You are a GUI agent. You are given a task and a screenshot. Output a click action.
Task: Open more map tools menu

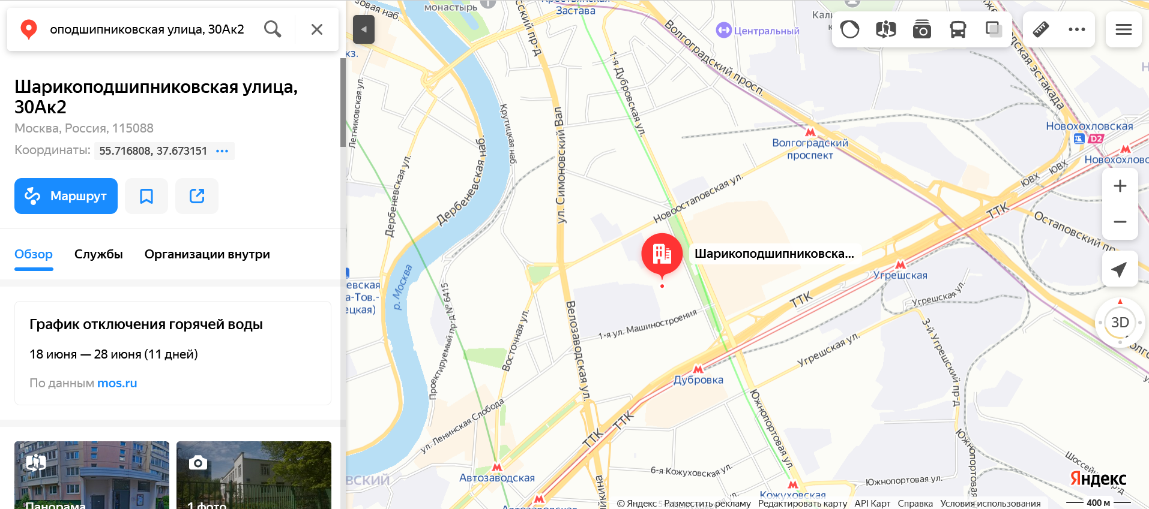tap(1077, 29)
